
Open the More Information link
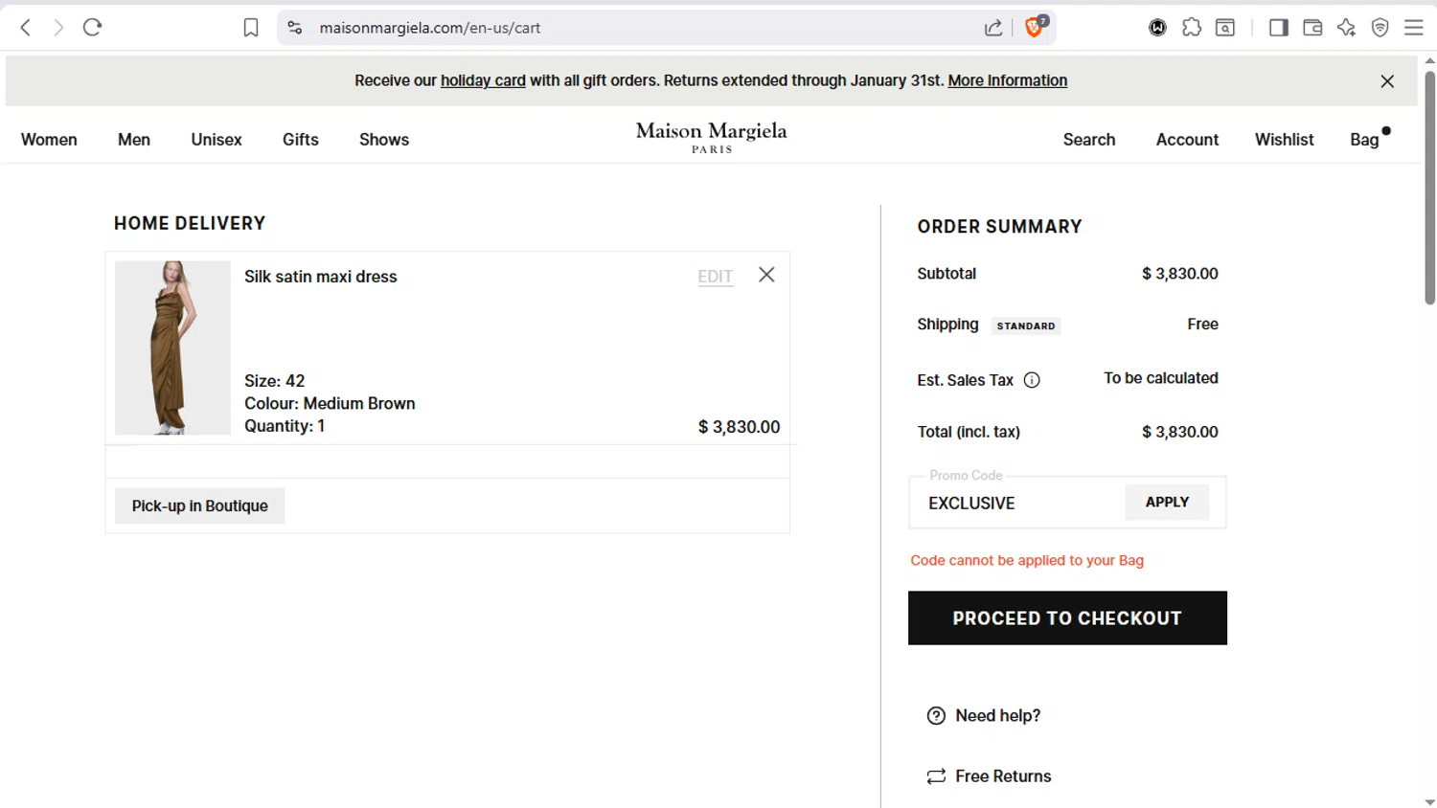click(1008, 80)
